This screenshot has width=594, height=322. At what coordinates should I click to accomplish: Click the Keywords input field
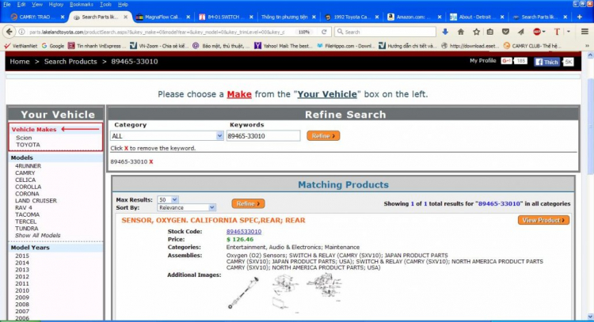pyautogui.click(x=263, y=136)
